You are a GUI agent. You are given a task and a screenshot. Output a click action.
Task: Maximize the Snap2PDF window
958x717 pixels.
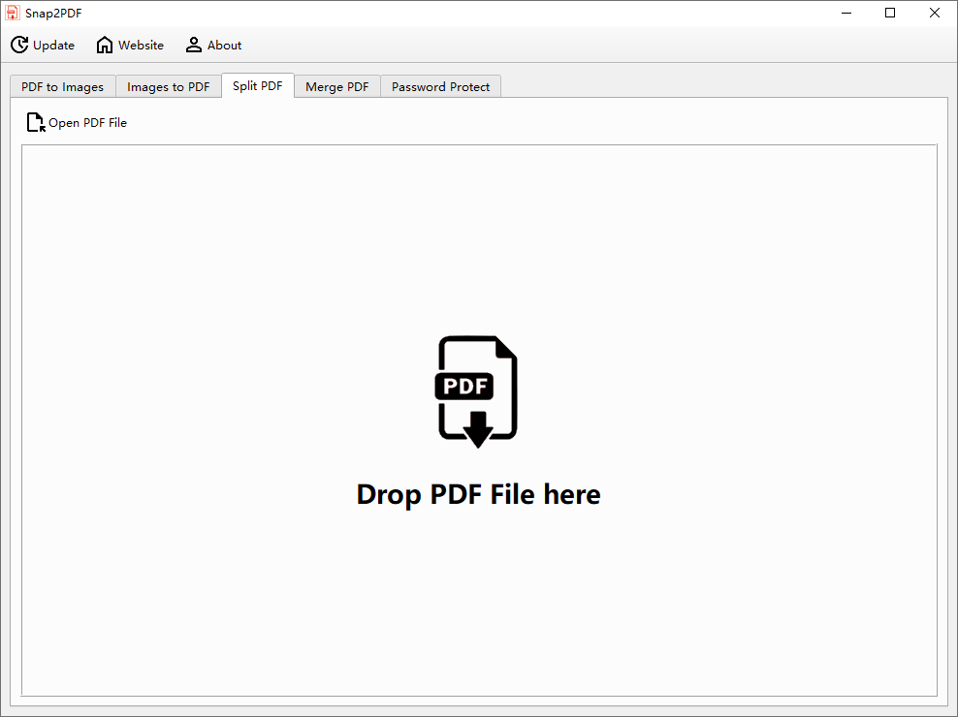pos(890,13)
